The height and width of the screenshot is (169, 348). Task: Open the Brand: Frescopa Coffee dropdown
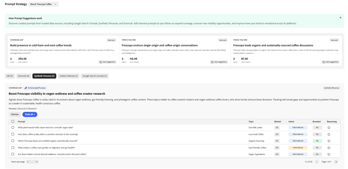(43, 4)
